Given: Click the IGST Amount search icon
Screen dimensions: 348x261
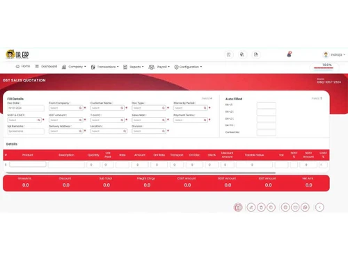Looking at the screenshot, I should click(x=80, y=120).
